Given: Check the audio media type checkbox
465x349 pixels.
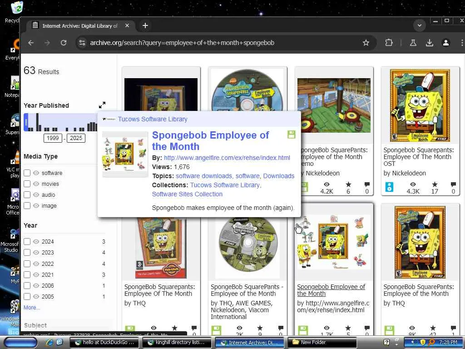Looking at the screenshot, I should 27,194.
